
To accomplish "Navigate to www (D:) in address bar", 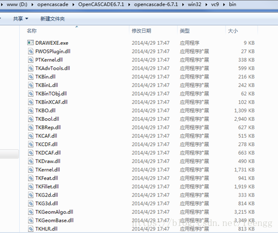I will coord(17,4).
